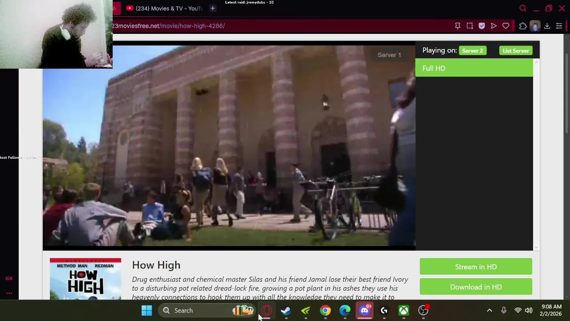The height and width of the screenshot is (321, 570).
Task: Open the Windows Start menu
Action: click(x=147, y=310)
